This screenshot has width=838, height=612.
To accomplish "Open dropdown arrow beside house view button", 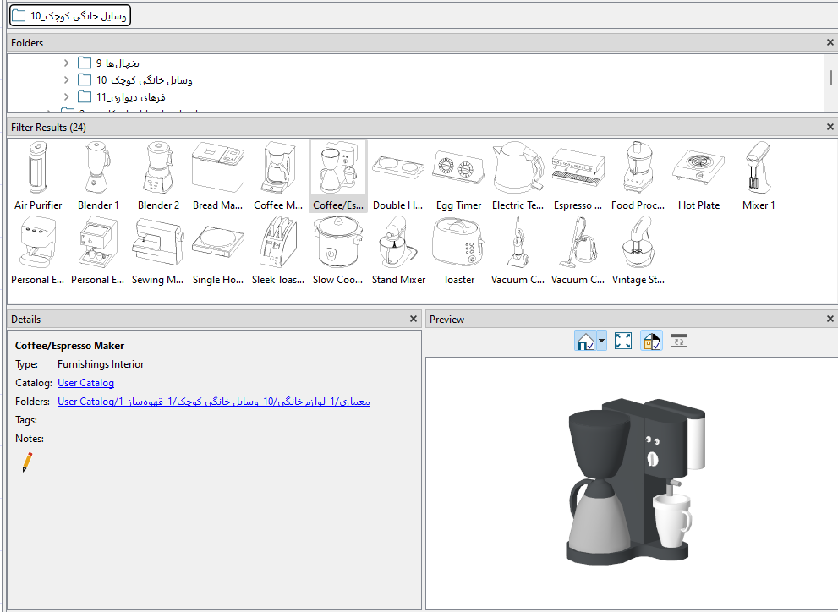I will (x=601, y=342).
